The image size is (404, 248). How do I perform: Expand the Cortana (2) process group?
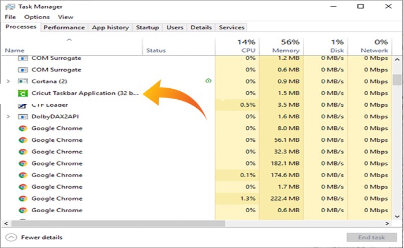[x=8, y=81]
